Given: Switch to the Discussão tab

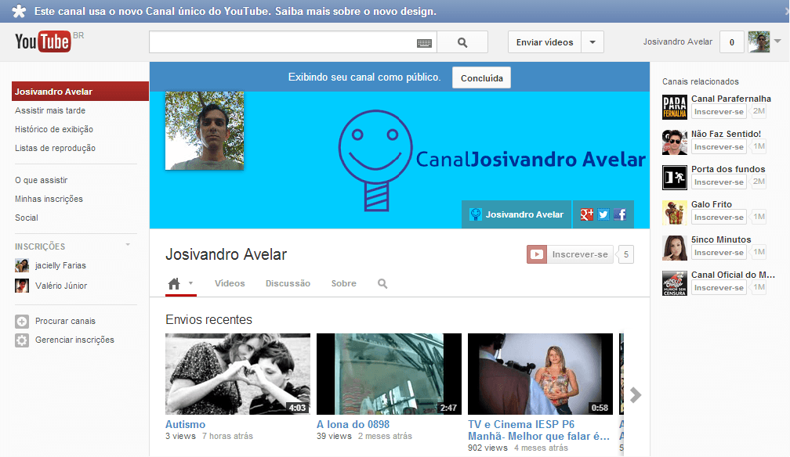Looking at the screenshot, I should point(288,283).
